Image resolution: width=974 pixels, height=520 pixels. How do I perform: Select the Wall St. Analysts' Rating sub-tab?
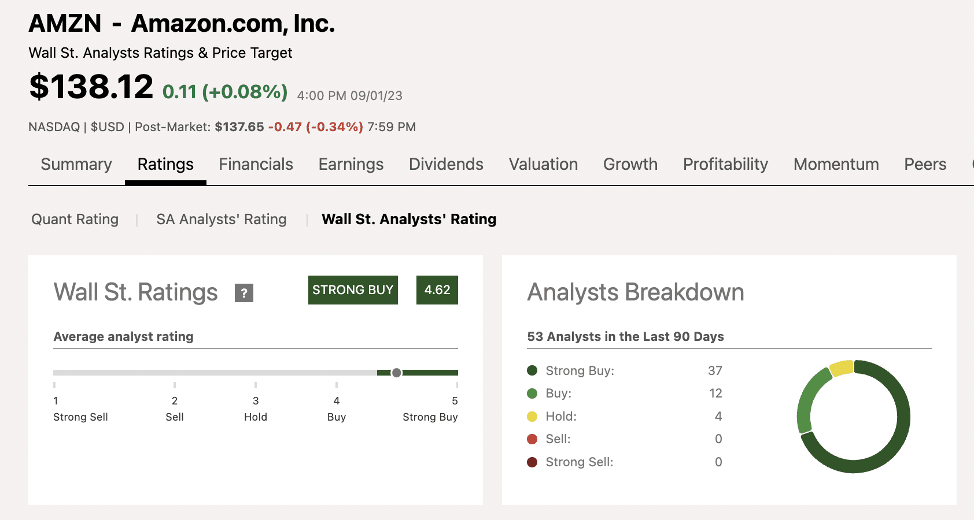[409, 220]
